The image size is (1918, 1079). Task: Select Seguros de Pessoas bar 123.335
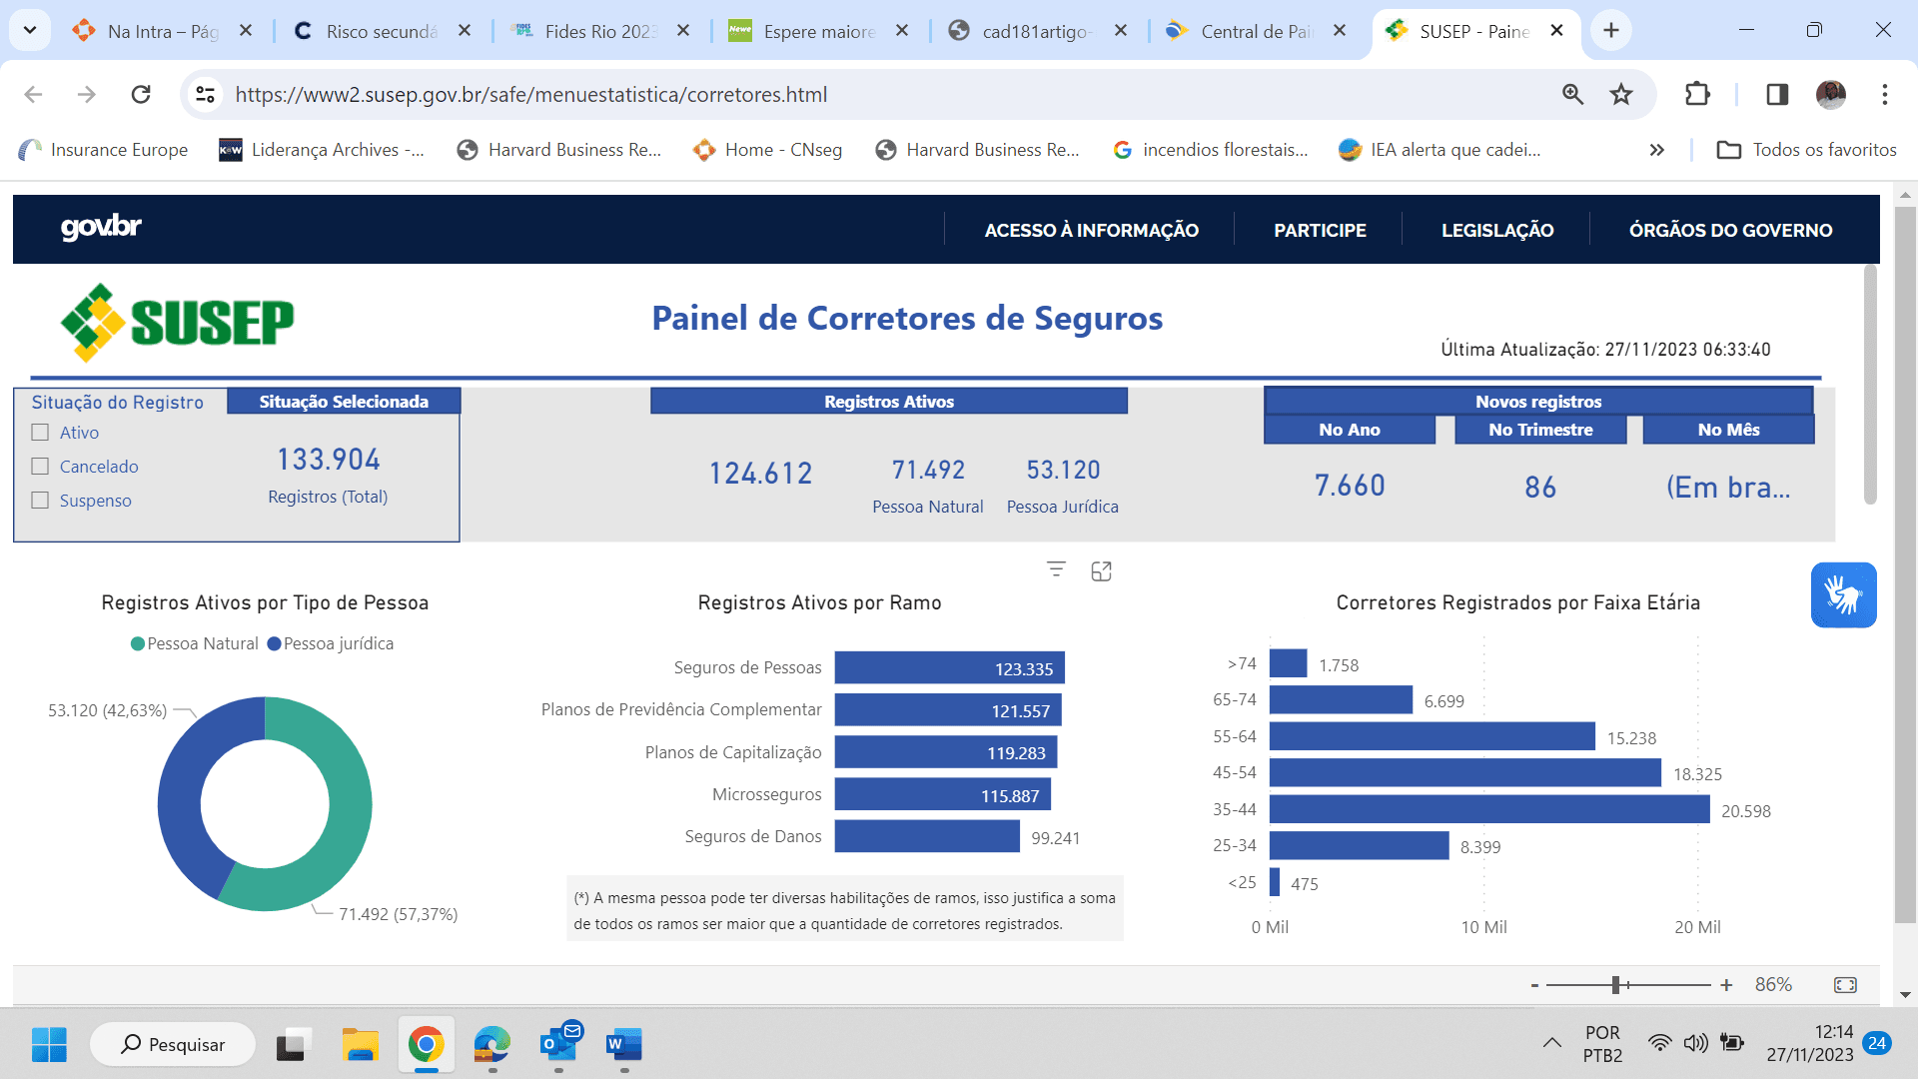(950, 668)
